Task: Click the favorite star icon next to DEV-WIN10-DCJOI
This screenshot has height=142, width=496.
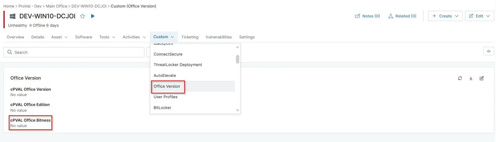Action: [82, 16]
